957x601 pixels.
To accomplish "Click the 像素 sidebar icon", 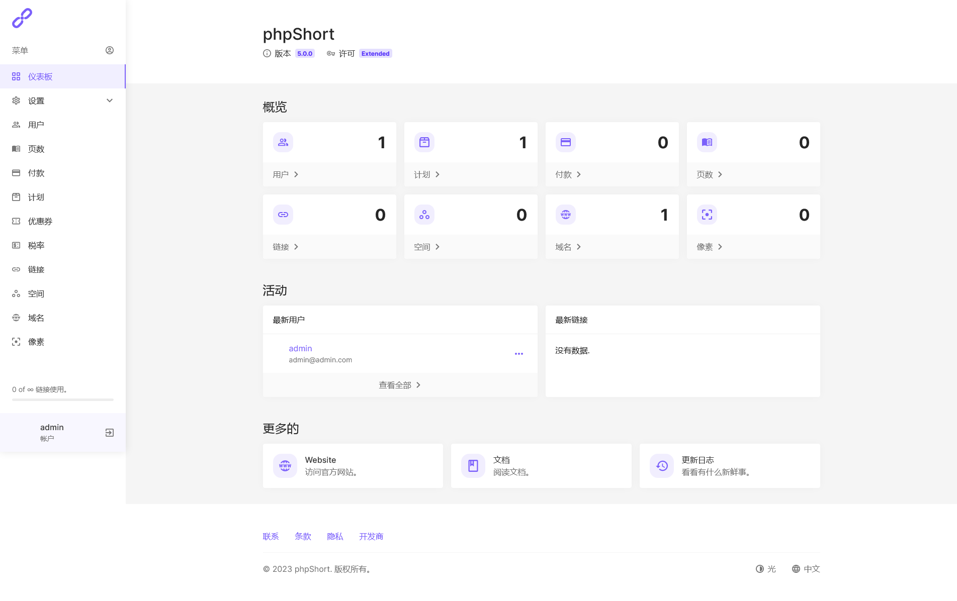I will tap(16, 342).
